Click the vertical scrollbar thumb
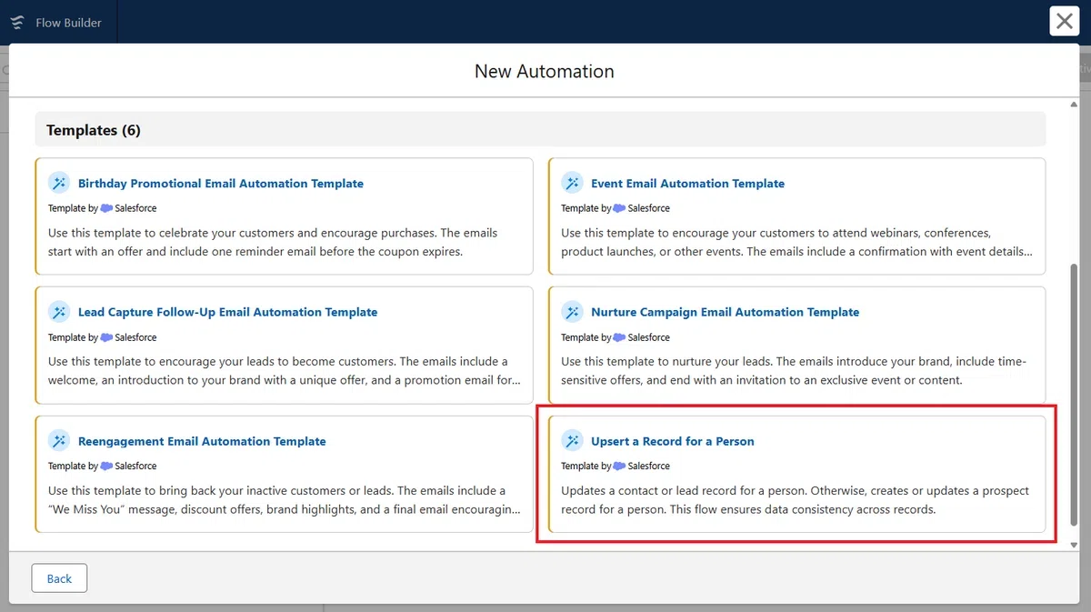The height and width of the screenshot is (612, 1091). (x=1075, y=395)
